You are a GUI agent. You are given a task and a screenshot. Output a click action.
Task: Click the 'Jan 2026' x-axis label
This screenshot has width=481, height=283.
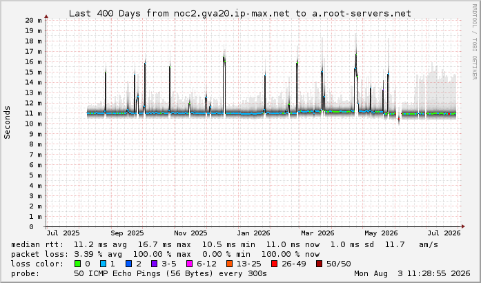pyautogui.click(x=253, y=233)
